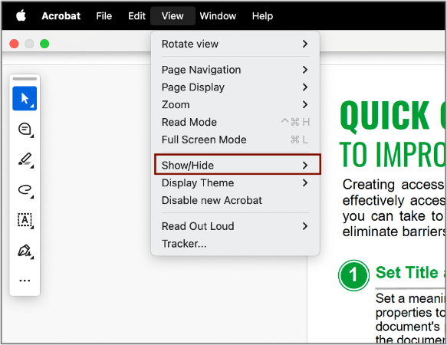This screenshot has width=447, height=345.
Task: Expand the Zoom submenu
Action: point(235,104)
